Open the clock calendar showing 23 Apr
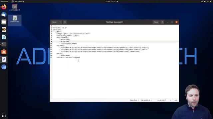The image size is (213, 119). [x=110, y=1]
